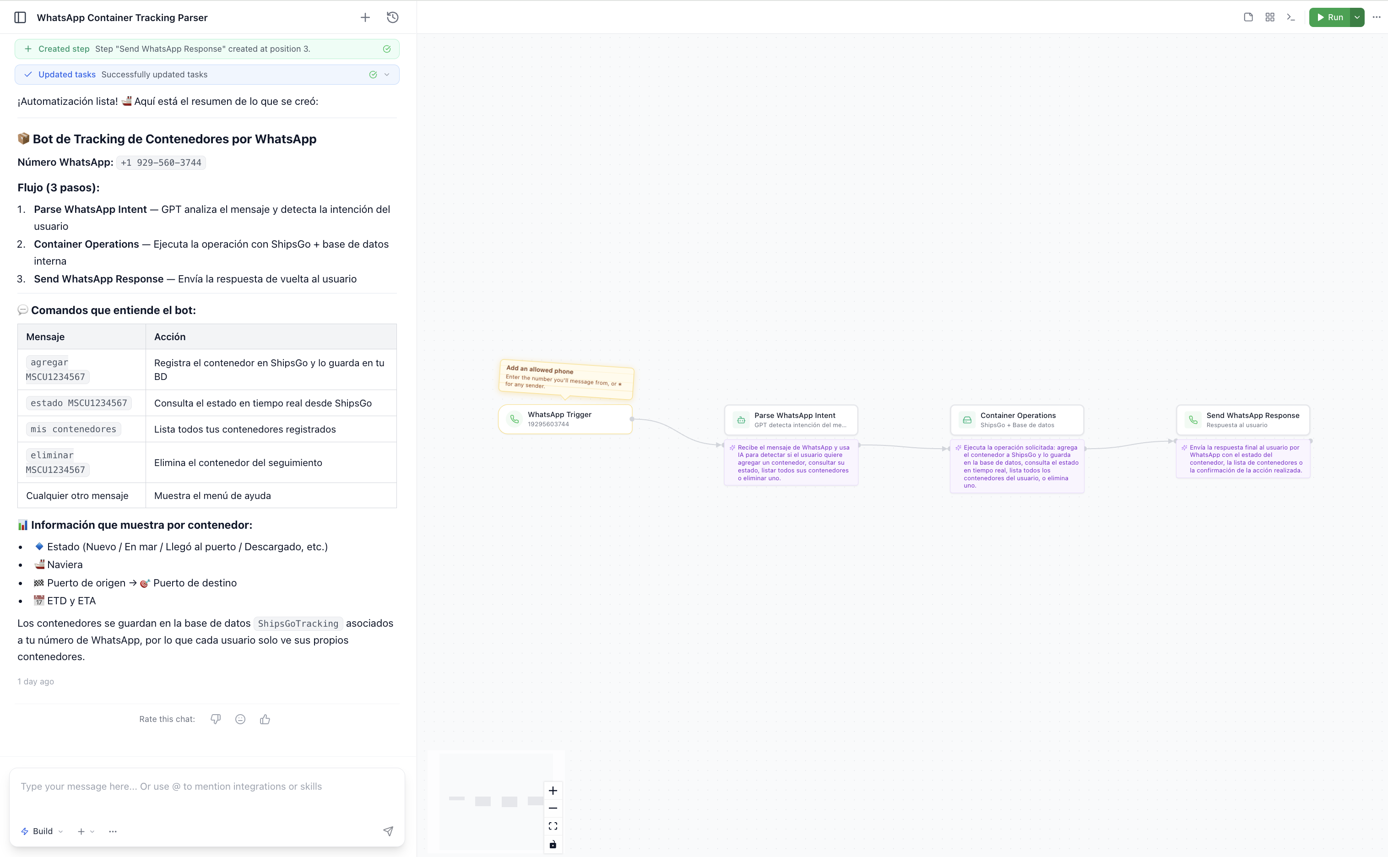Click the 'agregar MSCU1234567' command cell

coord(81,369)
